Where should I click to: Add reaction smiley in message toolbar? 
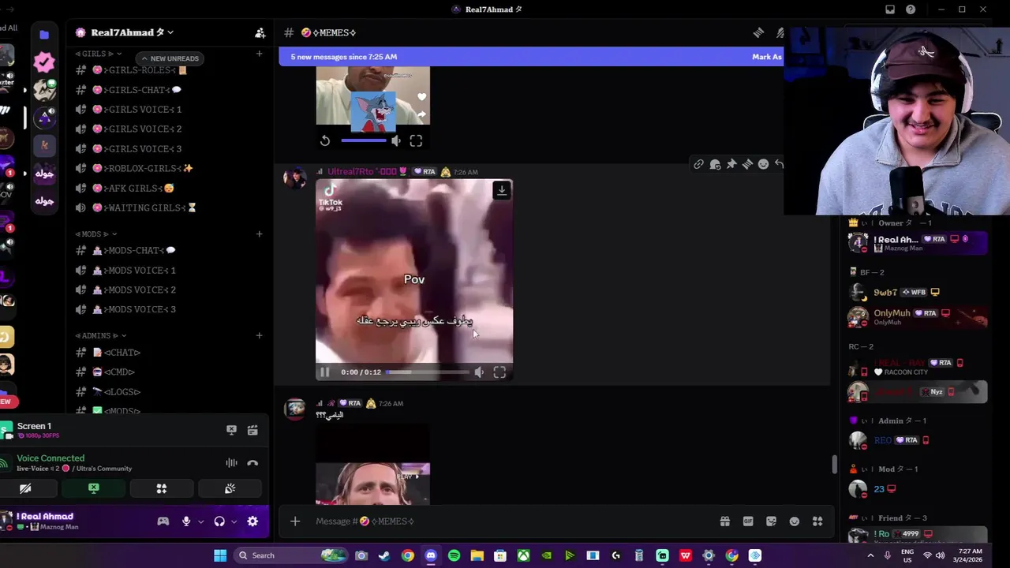(x=763, y=164)
